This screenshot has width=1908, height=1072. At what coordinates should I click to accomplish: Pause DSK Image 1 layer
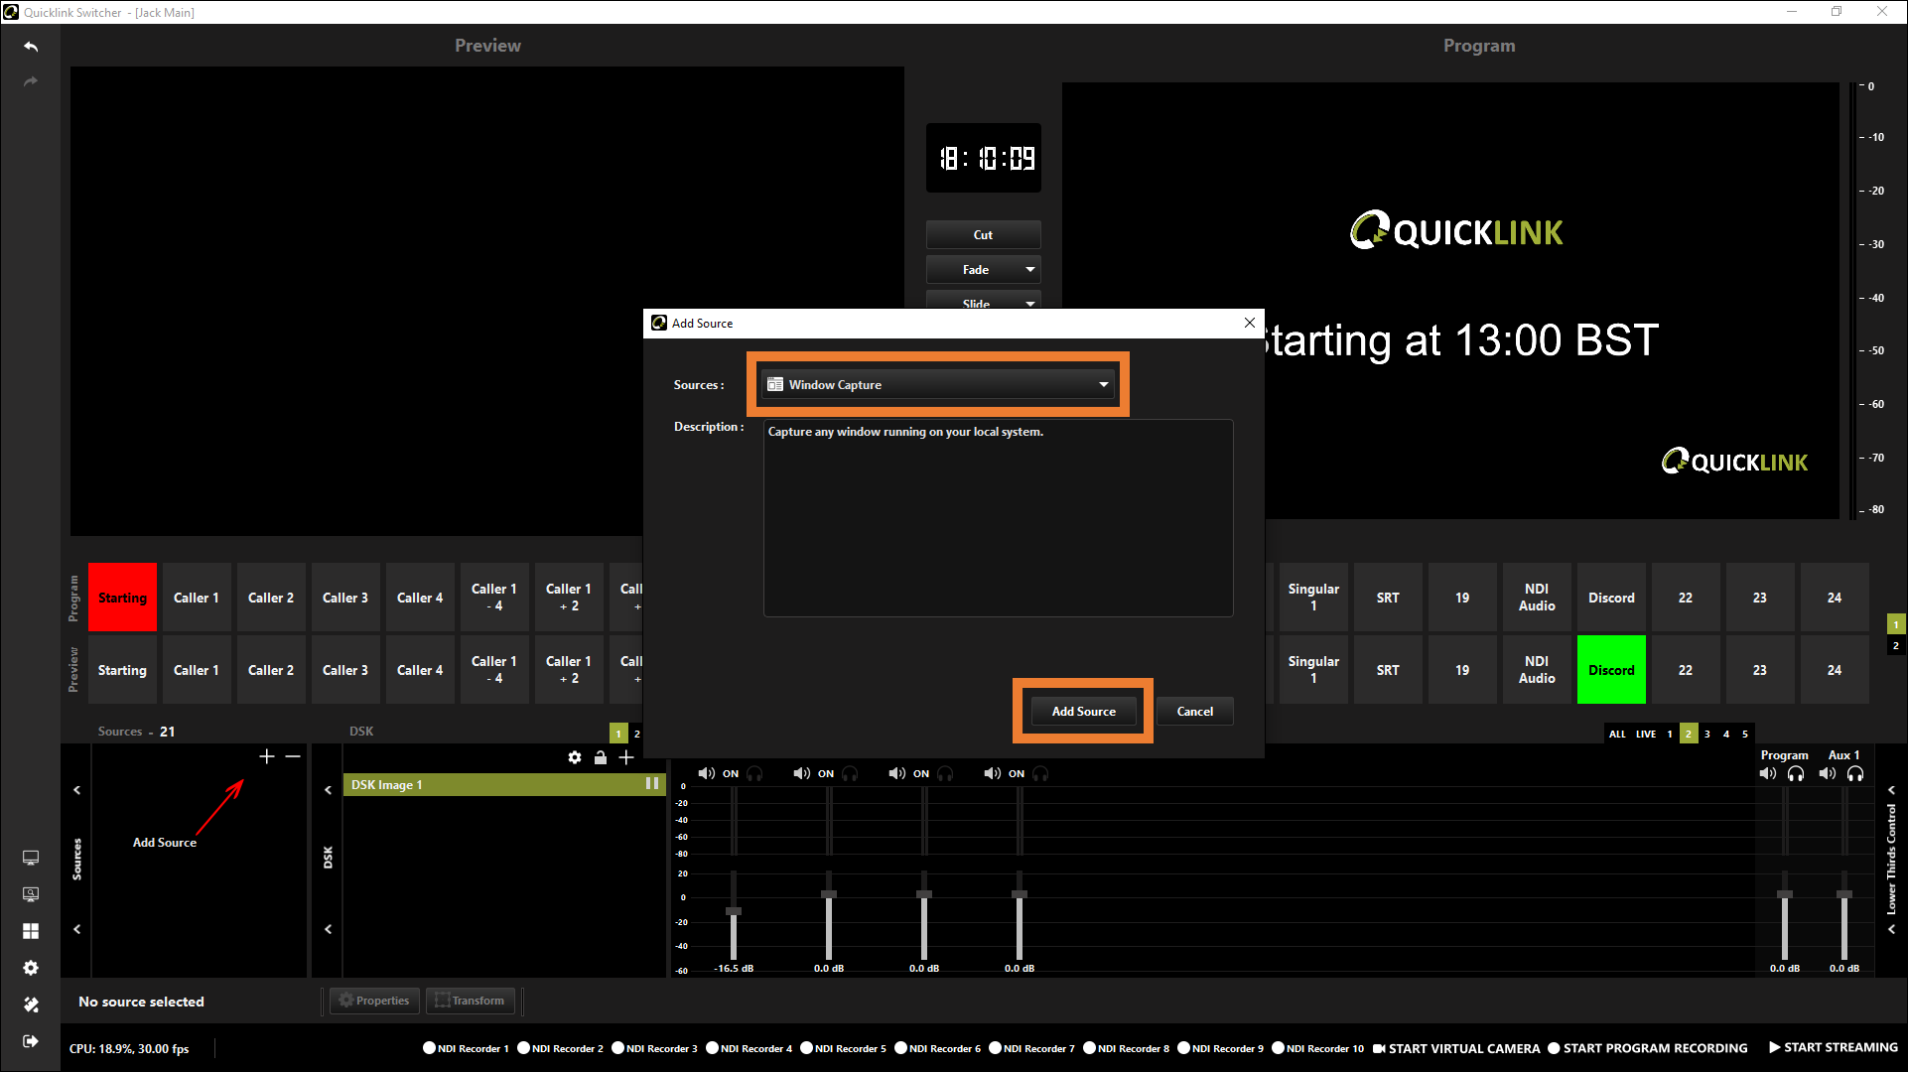click(652, 784)
